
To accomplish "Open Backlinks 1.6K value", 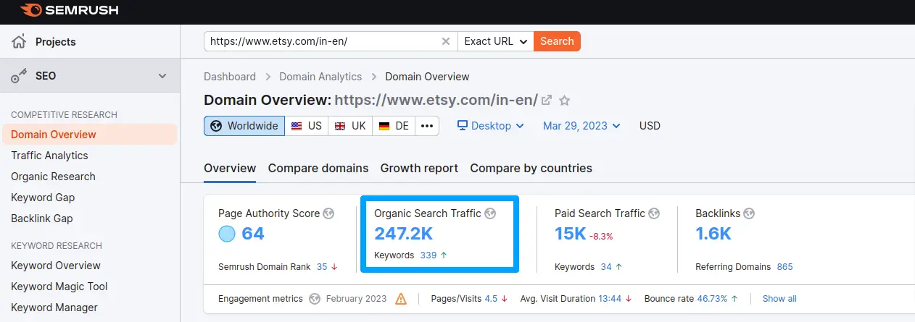I will (x=713, y=234).
